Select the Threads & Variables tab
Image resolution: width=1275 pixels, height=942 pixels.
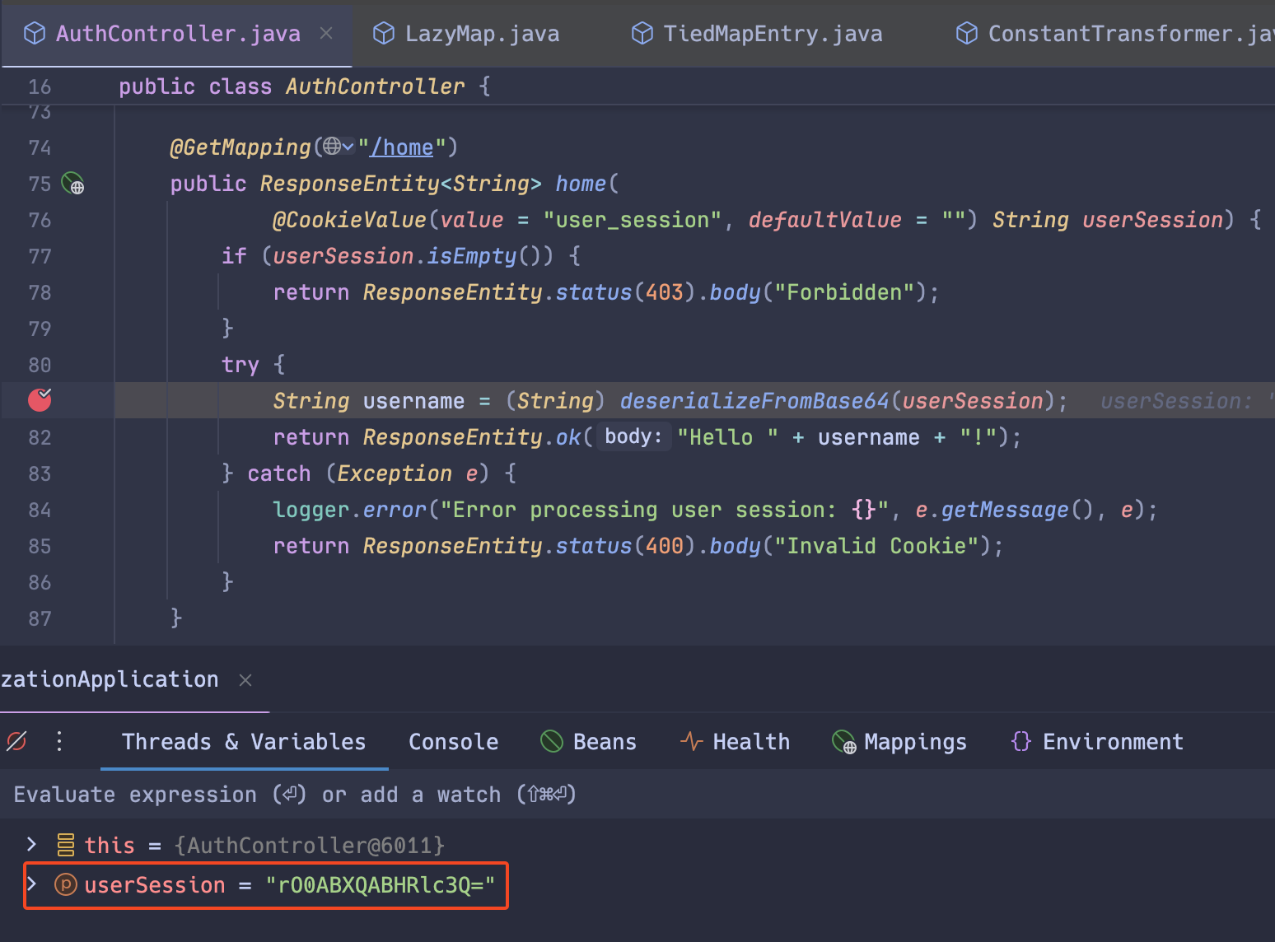(244, 741)
